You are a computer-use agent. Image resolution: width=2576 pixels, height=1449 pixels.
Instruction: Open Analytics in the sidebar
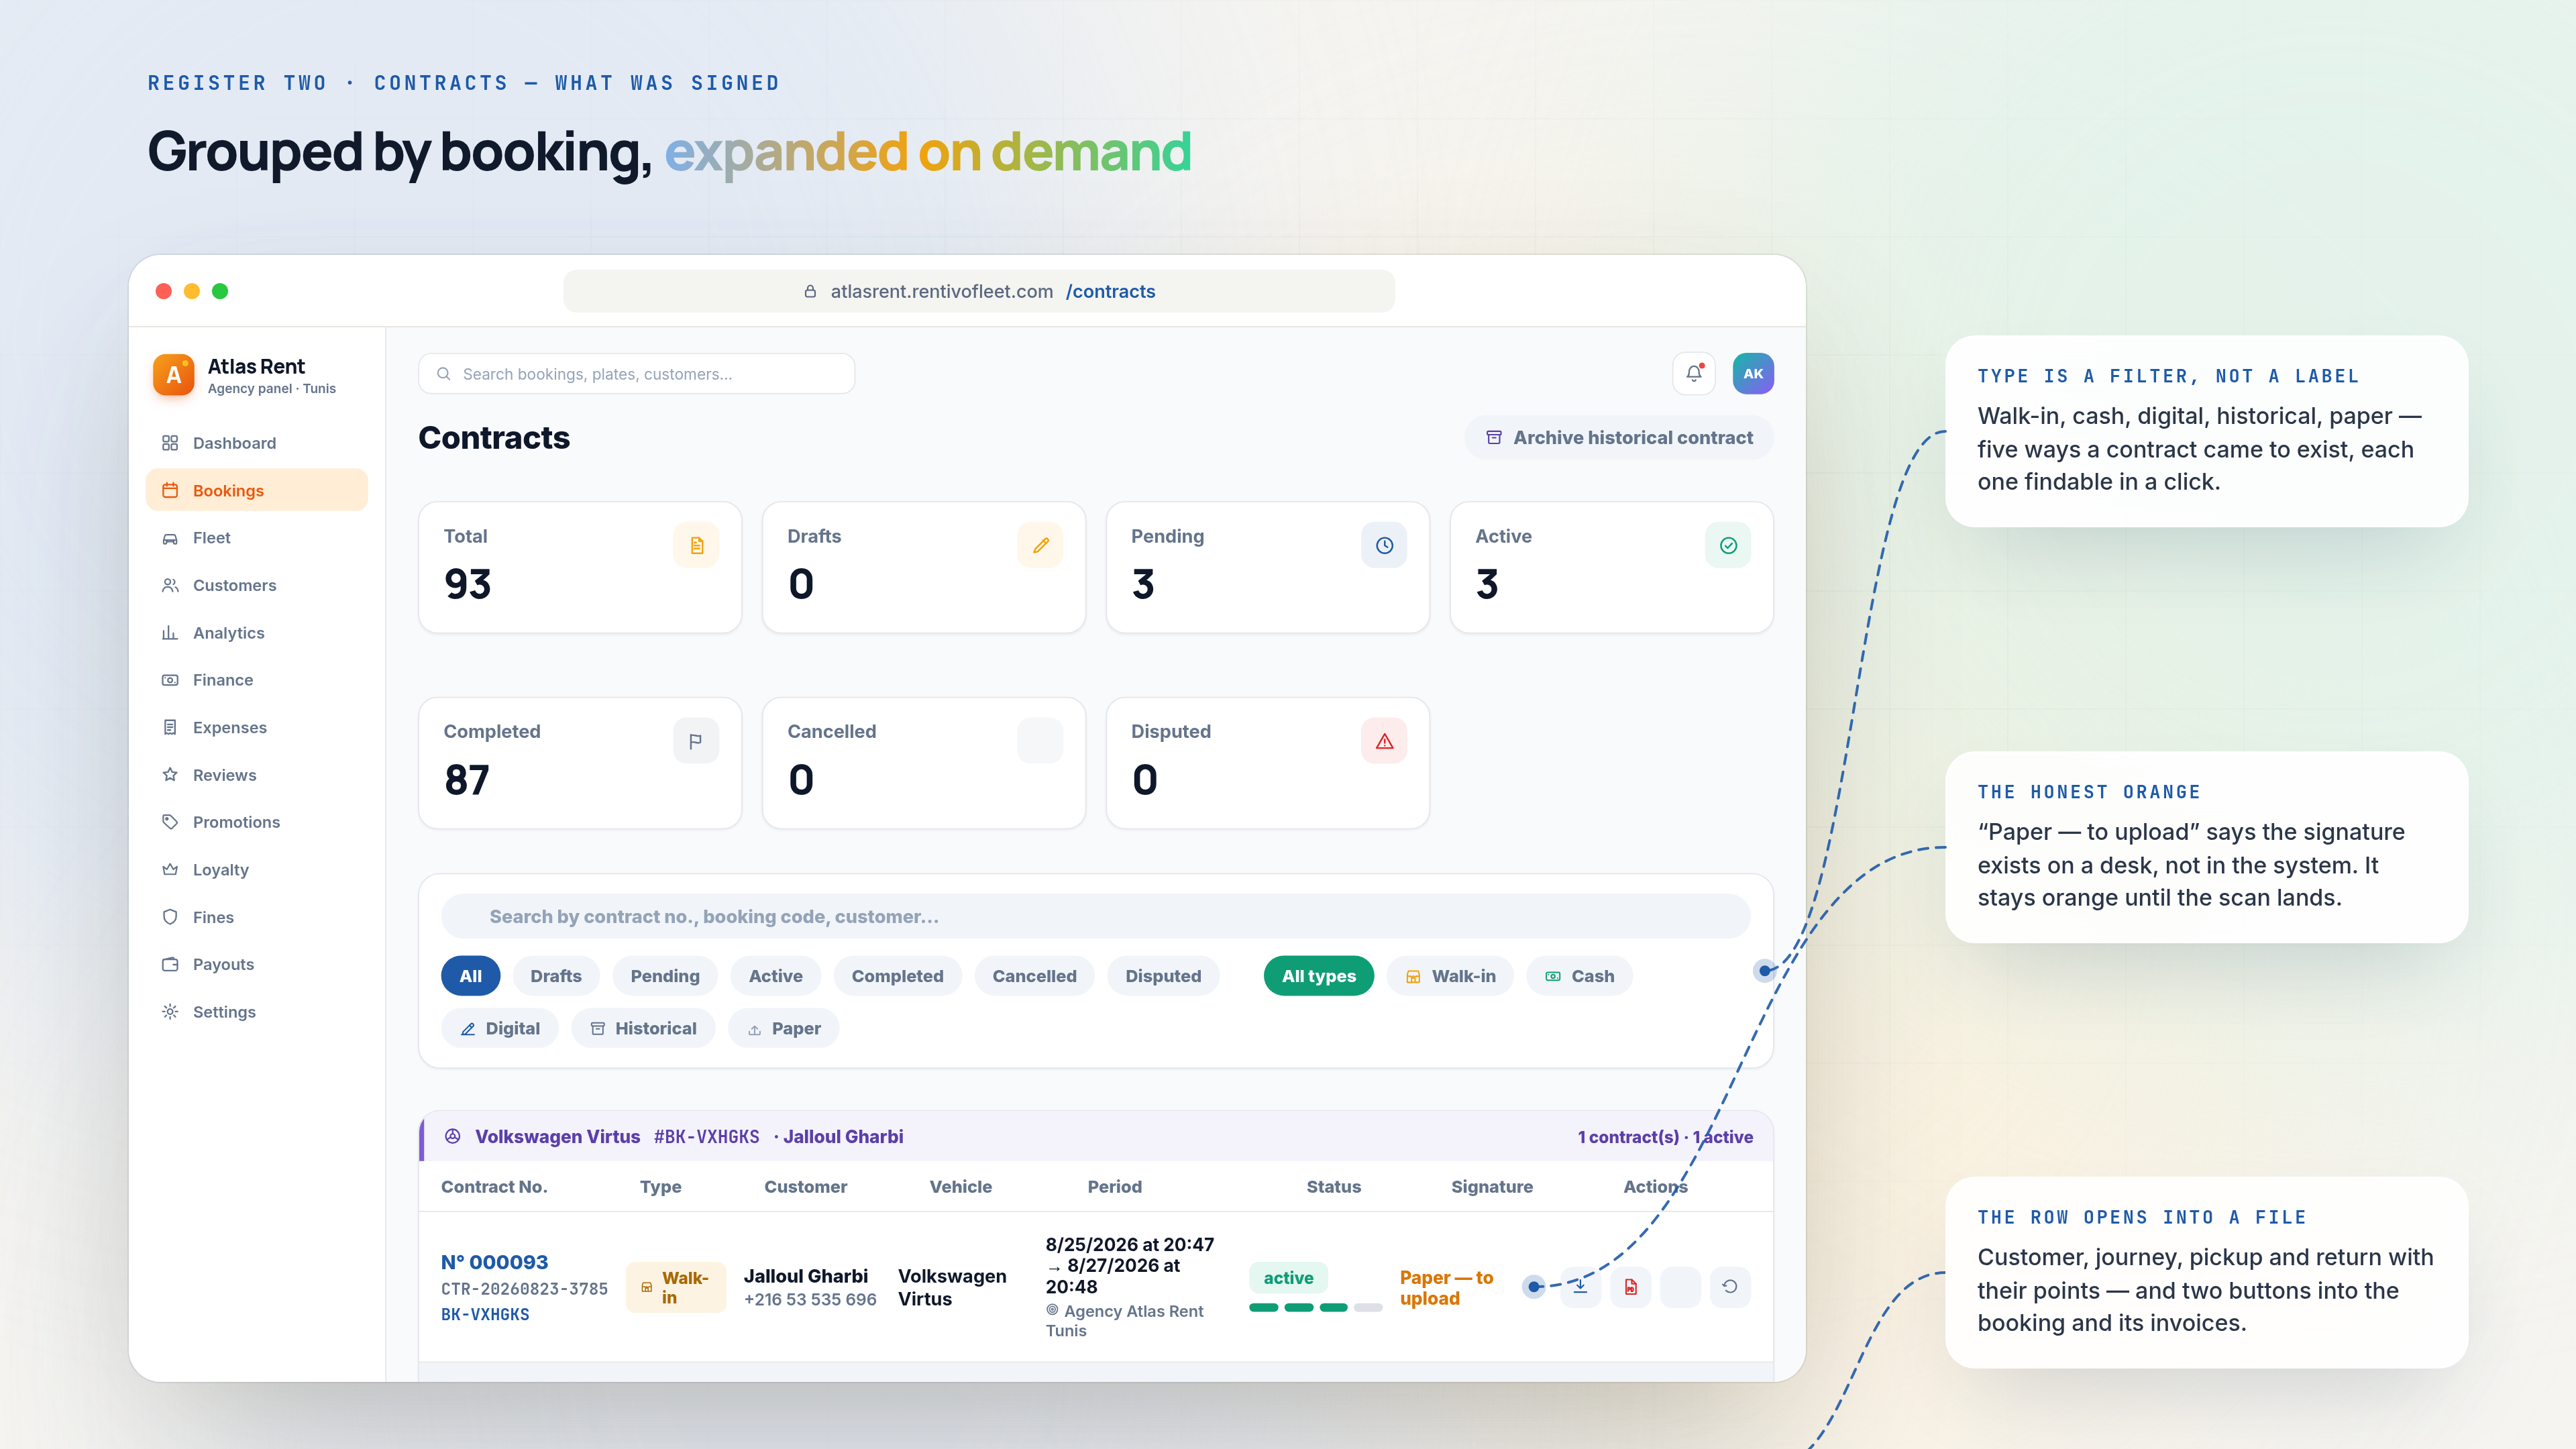257,633
